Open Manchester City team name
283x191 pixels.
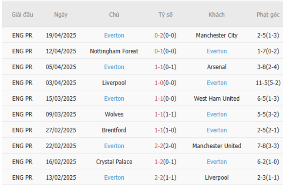[216, 35]
